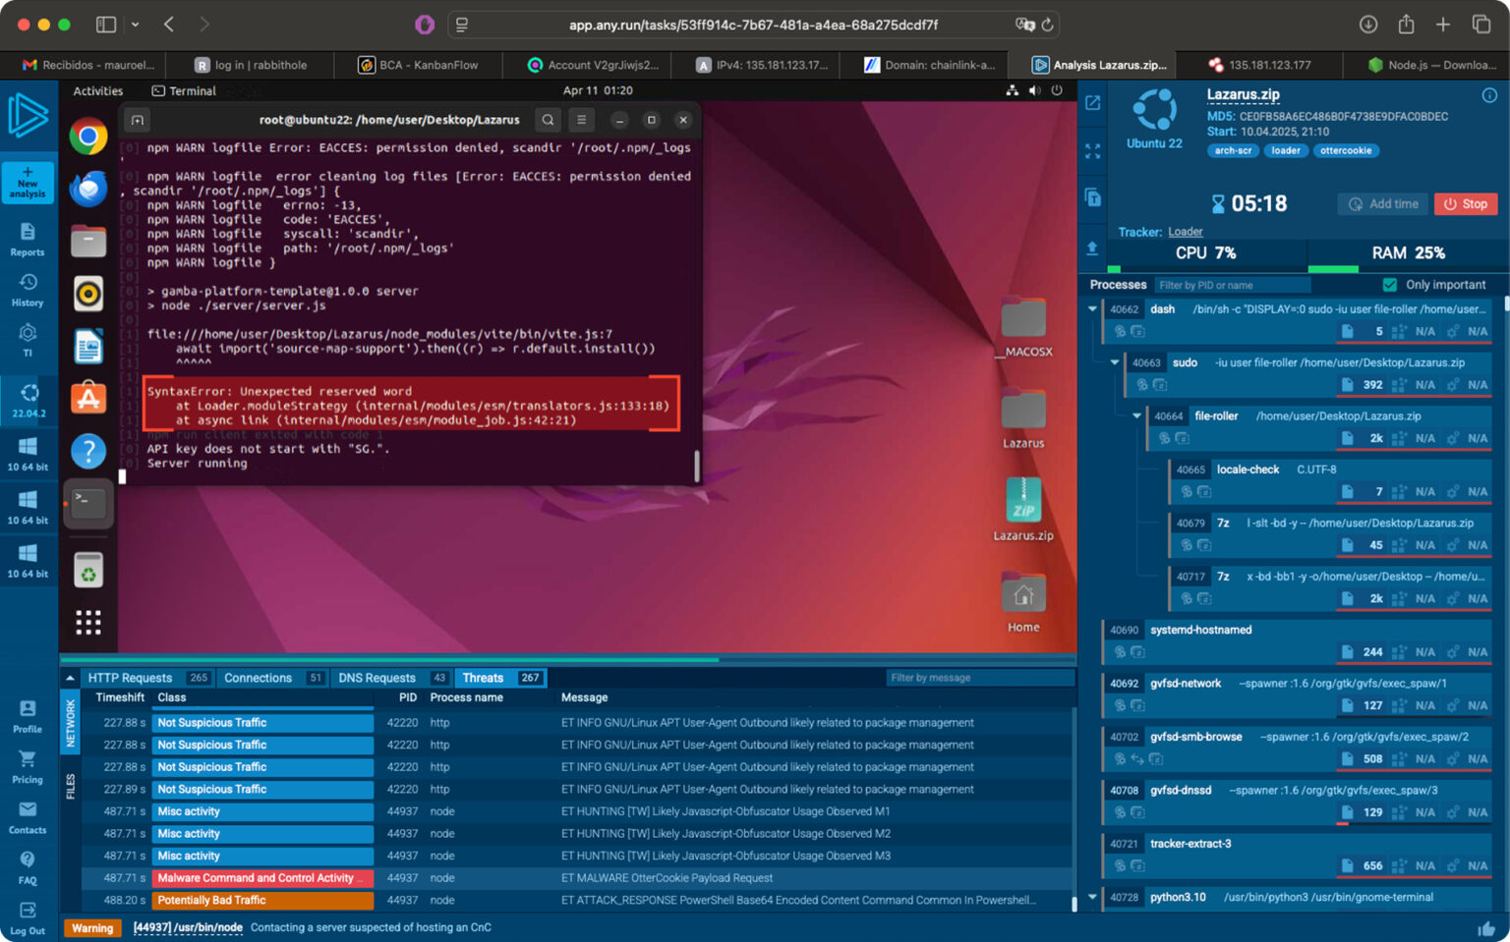Collapse the dash process 40662 entry

click(1091, 308)
